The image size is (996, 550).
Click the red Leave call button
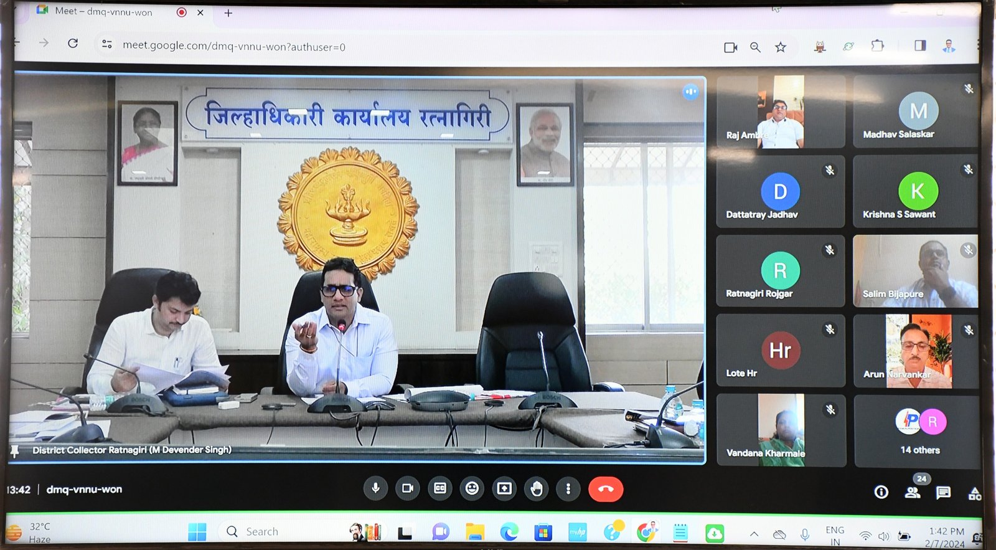(605, 490)
